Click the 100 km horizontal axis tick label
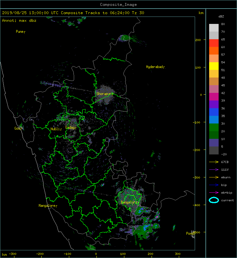This screenshot has width=237, height=258. click(x=123, y=254)
